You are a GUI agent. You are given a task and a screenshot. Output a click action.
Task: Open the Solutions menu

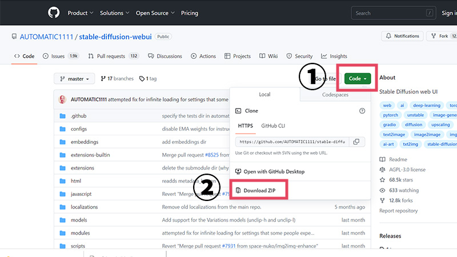[115, 13]
